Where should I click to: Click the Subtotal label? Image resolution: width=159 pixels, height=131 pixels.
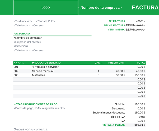pyautogui.click(x=120, y=104)
